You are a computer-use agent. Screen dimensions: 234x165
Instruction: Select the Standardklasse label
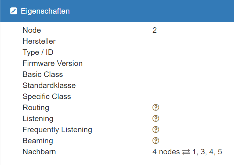[x=49, y=85]
